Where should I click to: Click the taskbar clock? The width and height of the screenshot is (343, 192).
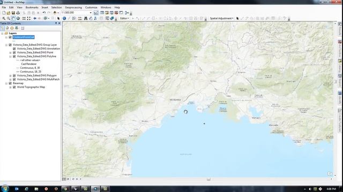[x=331, y=189]
